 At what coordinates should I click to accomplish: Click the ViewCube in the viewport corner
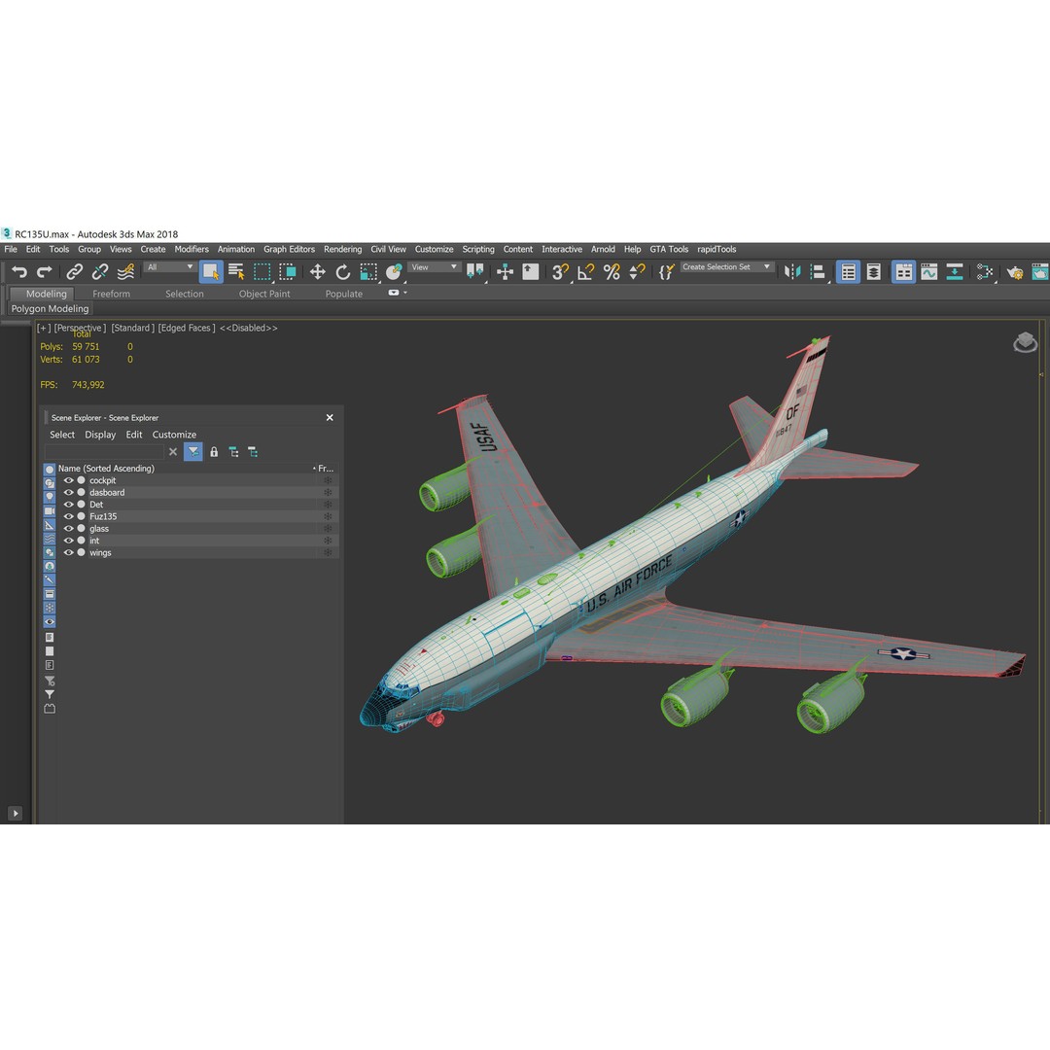coord(1026,342)
